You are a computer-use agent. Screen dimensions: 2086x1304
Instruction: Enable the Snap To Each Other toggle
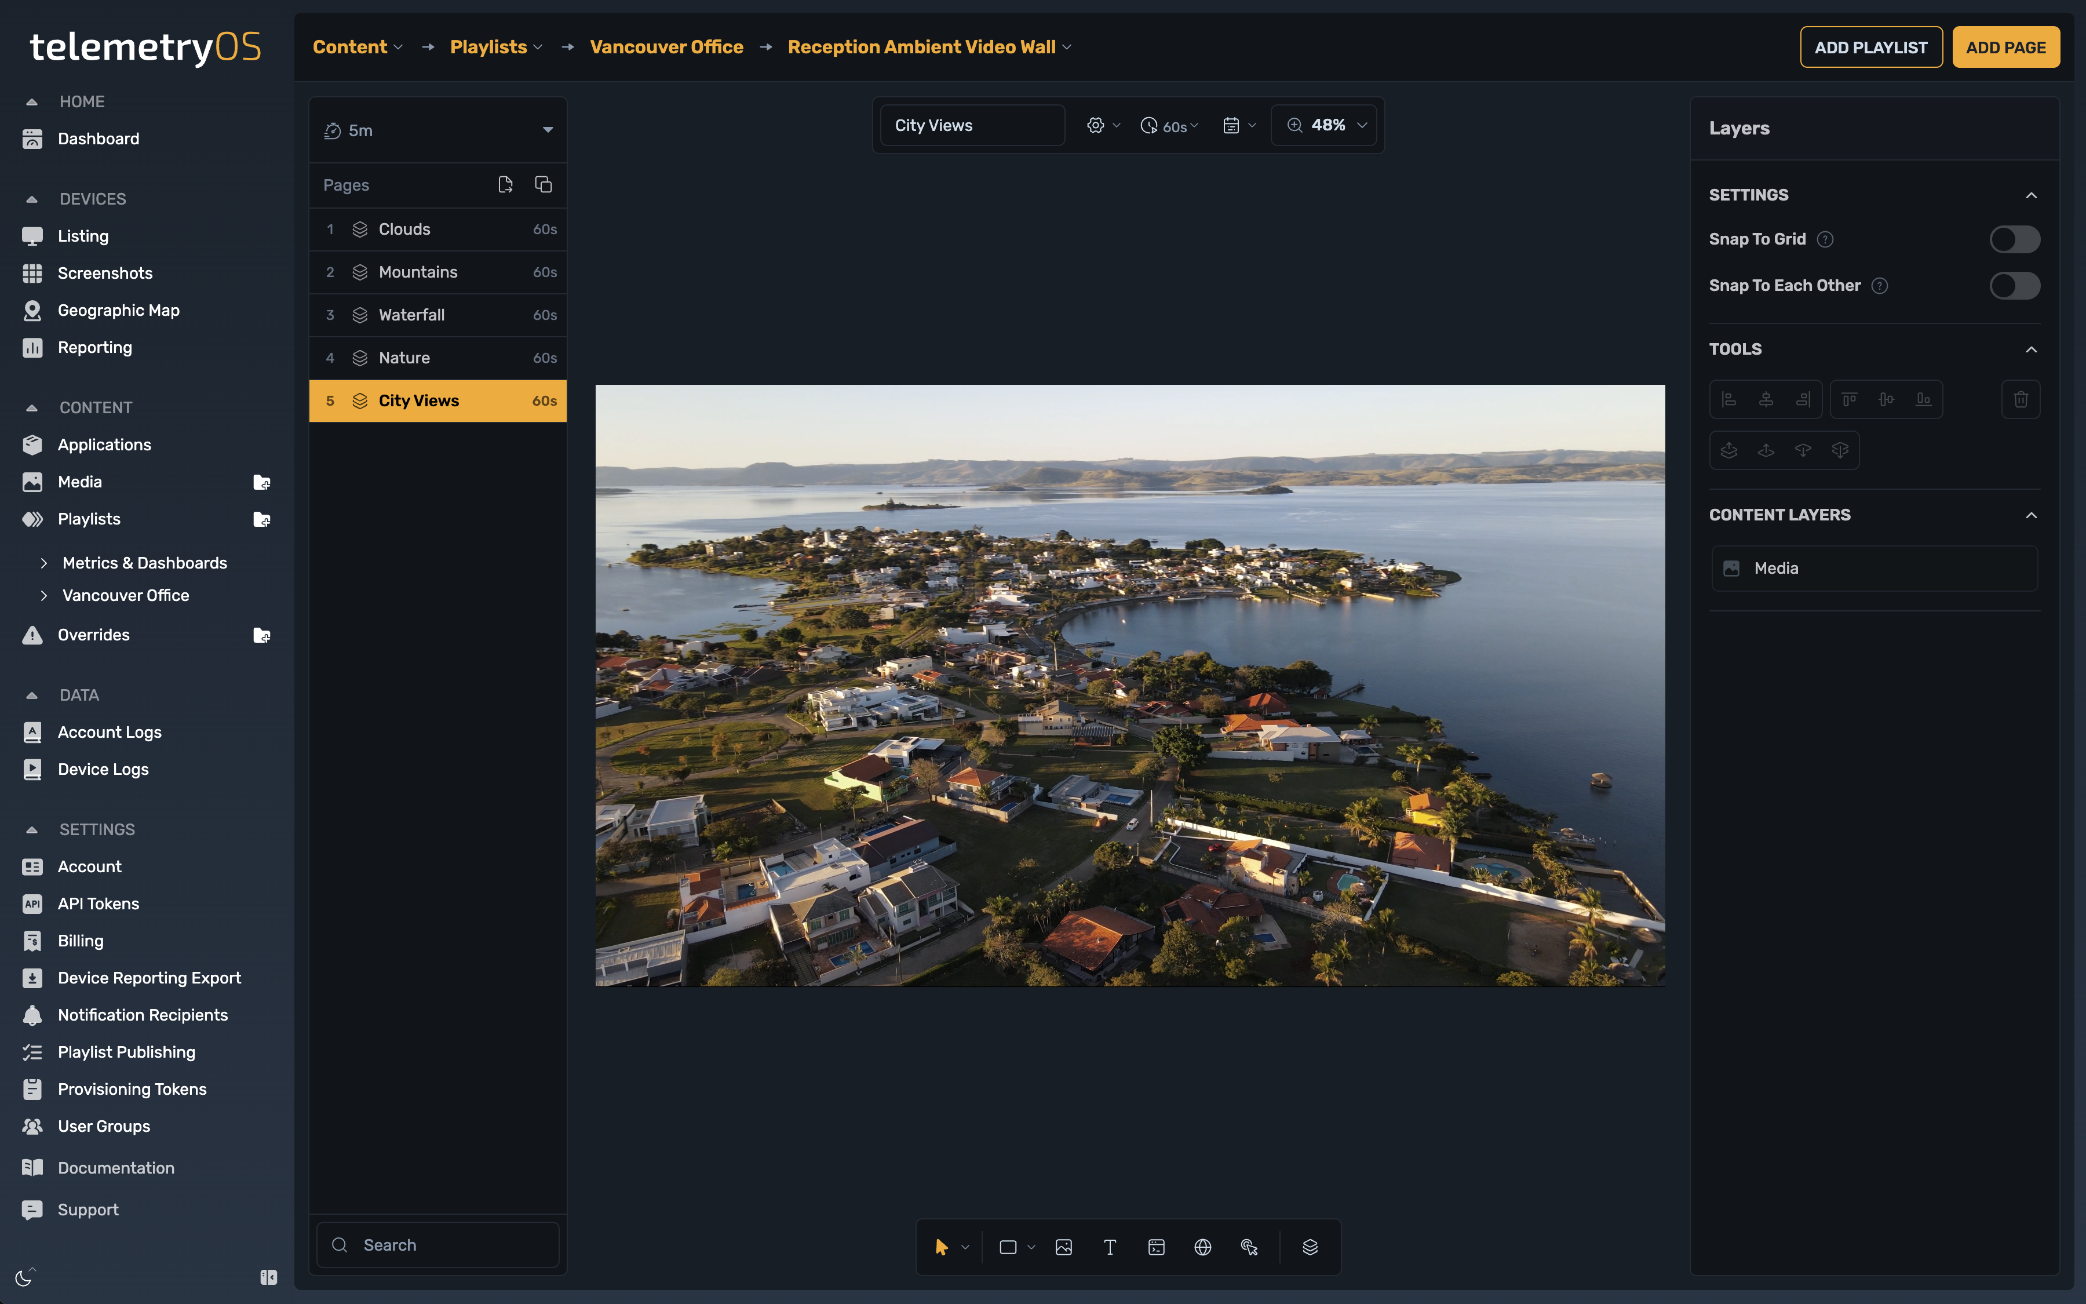click(2015, 286)
